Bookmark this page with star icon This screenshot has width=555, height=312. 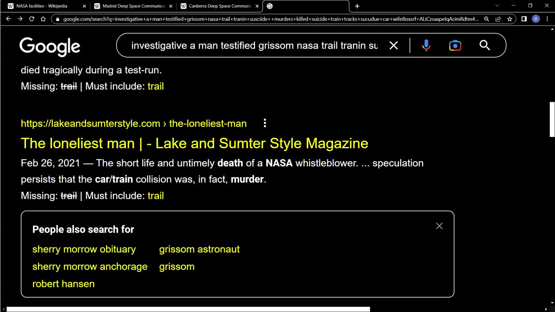click(x=509, y=19)
